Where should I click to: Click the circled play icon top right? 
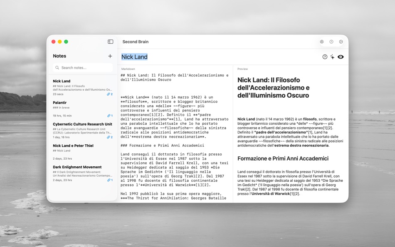pos(341,42)
